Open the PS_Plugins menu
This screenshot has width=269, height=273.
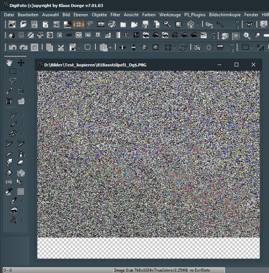coord(195,15)
